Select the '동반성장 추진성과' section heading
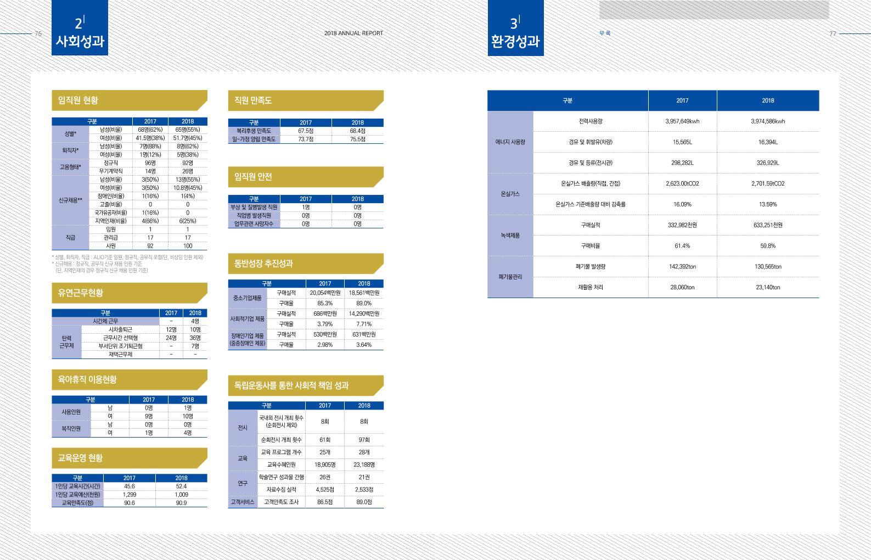This screenshot has height=560, width=871. (306, 264)
